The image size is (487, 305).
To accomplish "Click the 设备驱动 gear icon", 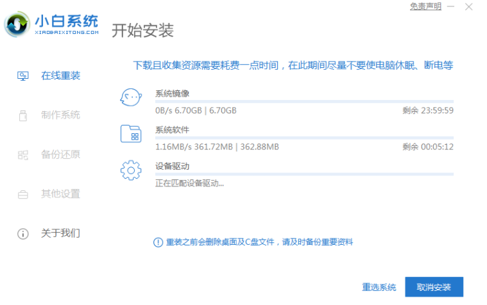I will tap(130, 170).
